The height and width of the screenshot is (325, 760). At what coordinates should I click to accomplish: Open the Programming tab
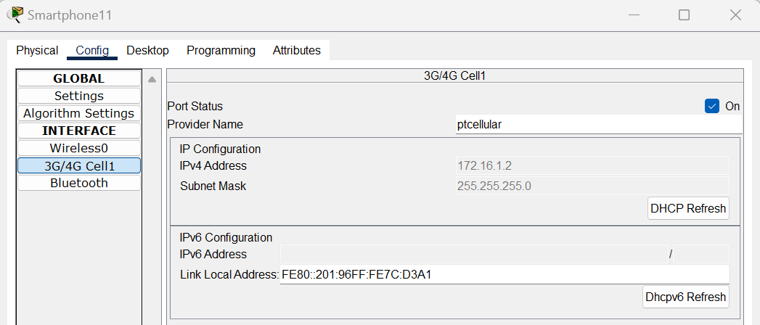point(221,50)
